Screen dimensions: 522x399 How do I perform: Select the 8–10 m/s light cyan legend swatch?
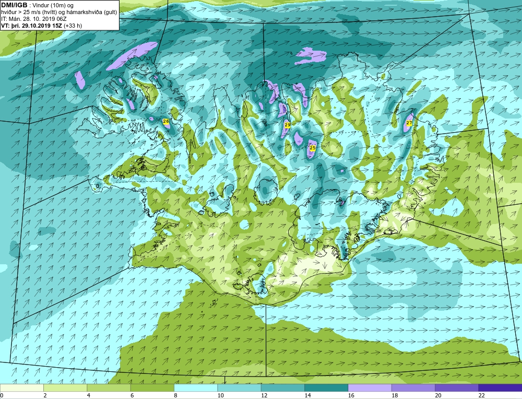(x=196, y=388)
